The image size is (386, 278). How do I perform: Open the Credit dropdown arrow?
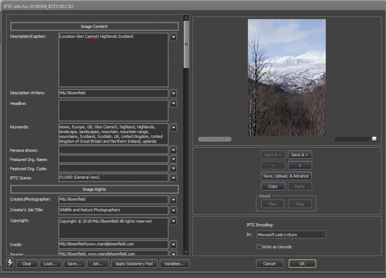pyautogui.click(x=173, y=245)
